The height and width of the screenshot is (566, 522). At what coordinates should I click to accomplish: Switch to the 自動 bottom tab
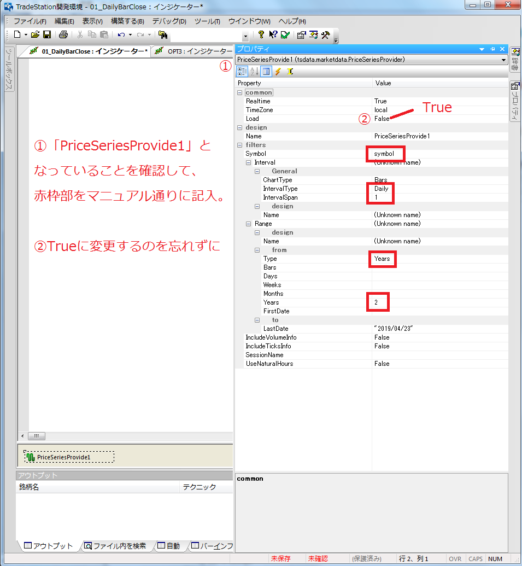pos(169,546)
